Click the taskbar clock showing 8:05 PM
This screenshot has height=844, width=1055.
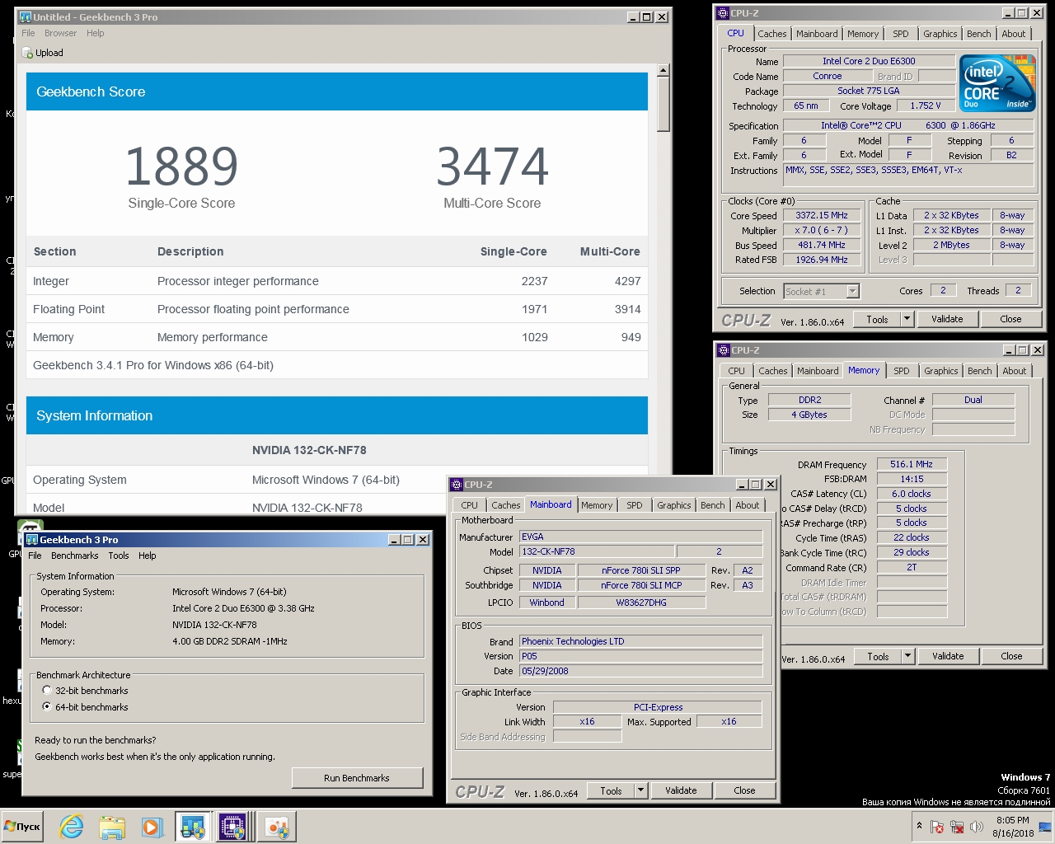pyautogui.click(x=1012, y=827)
